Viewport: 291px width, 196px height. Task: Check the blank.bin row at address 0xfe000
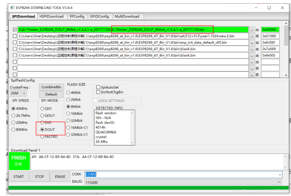pyautogui.click(x=15, y=55)
